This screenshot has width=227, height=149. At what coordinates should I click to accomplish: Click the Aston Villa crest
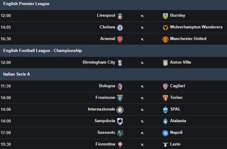coord(165,63)
